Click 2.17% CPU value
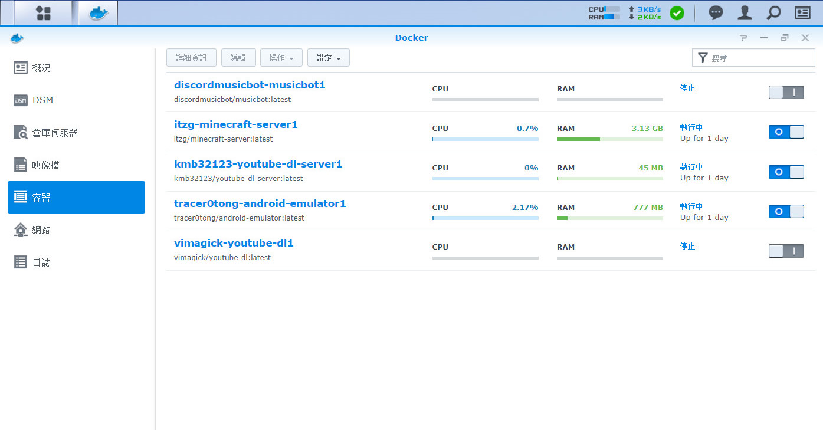The image size is (823, 430). (525, 207)
